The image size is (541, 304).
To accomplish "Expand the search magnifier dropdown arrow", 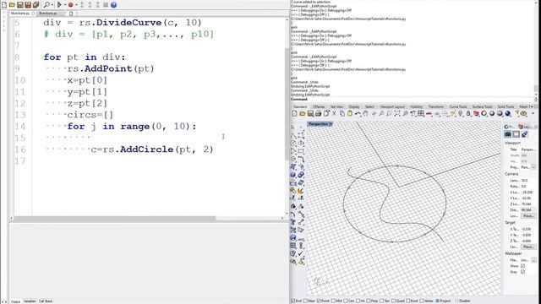I will click(52, 5).
